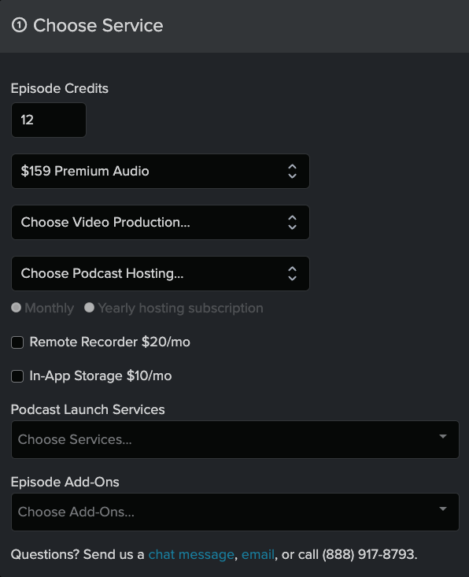Click the step 1 circle icon

(19, 25)
